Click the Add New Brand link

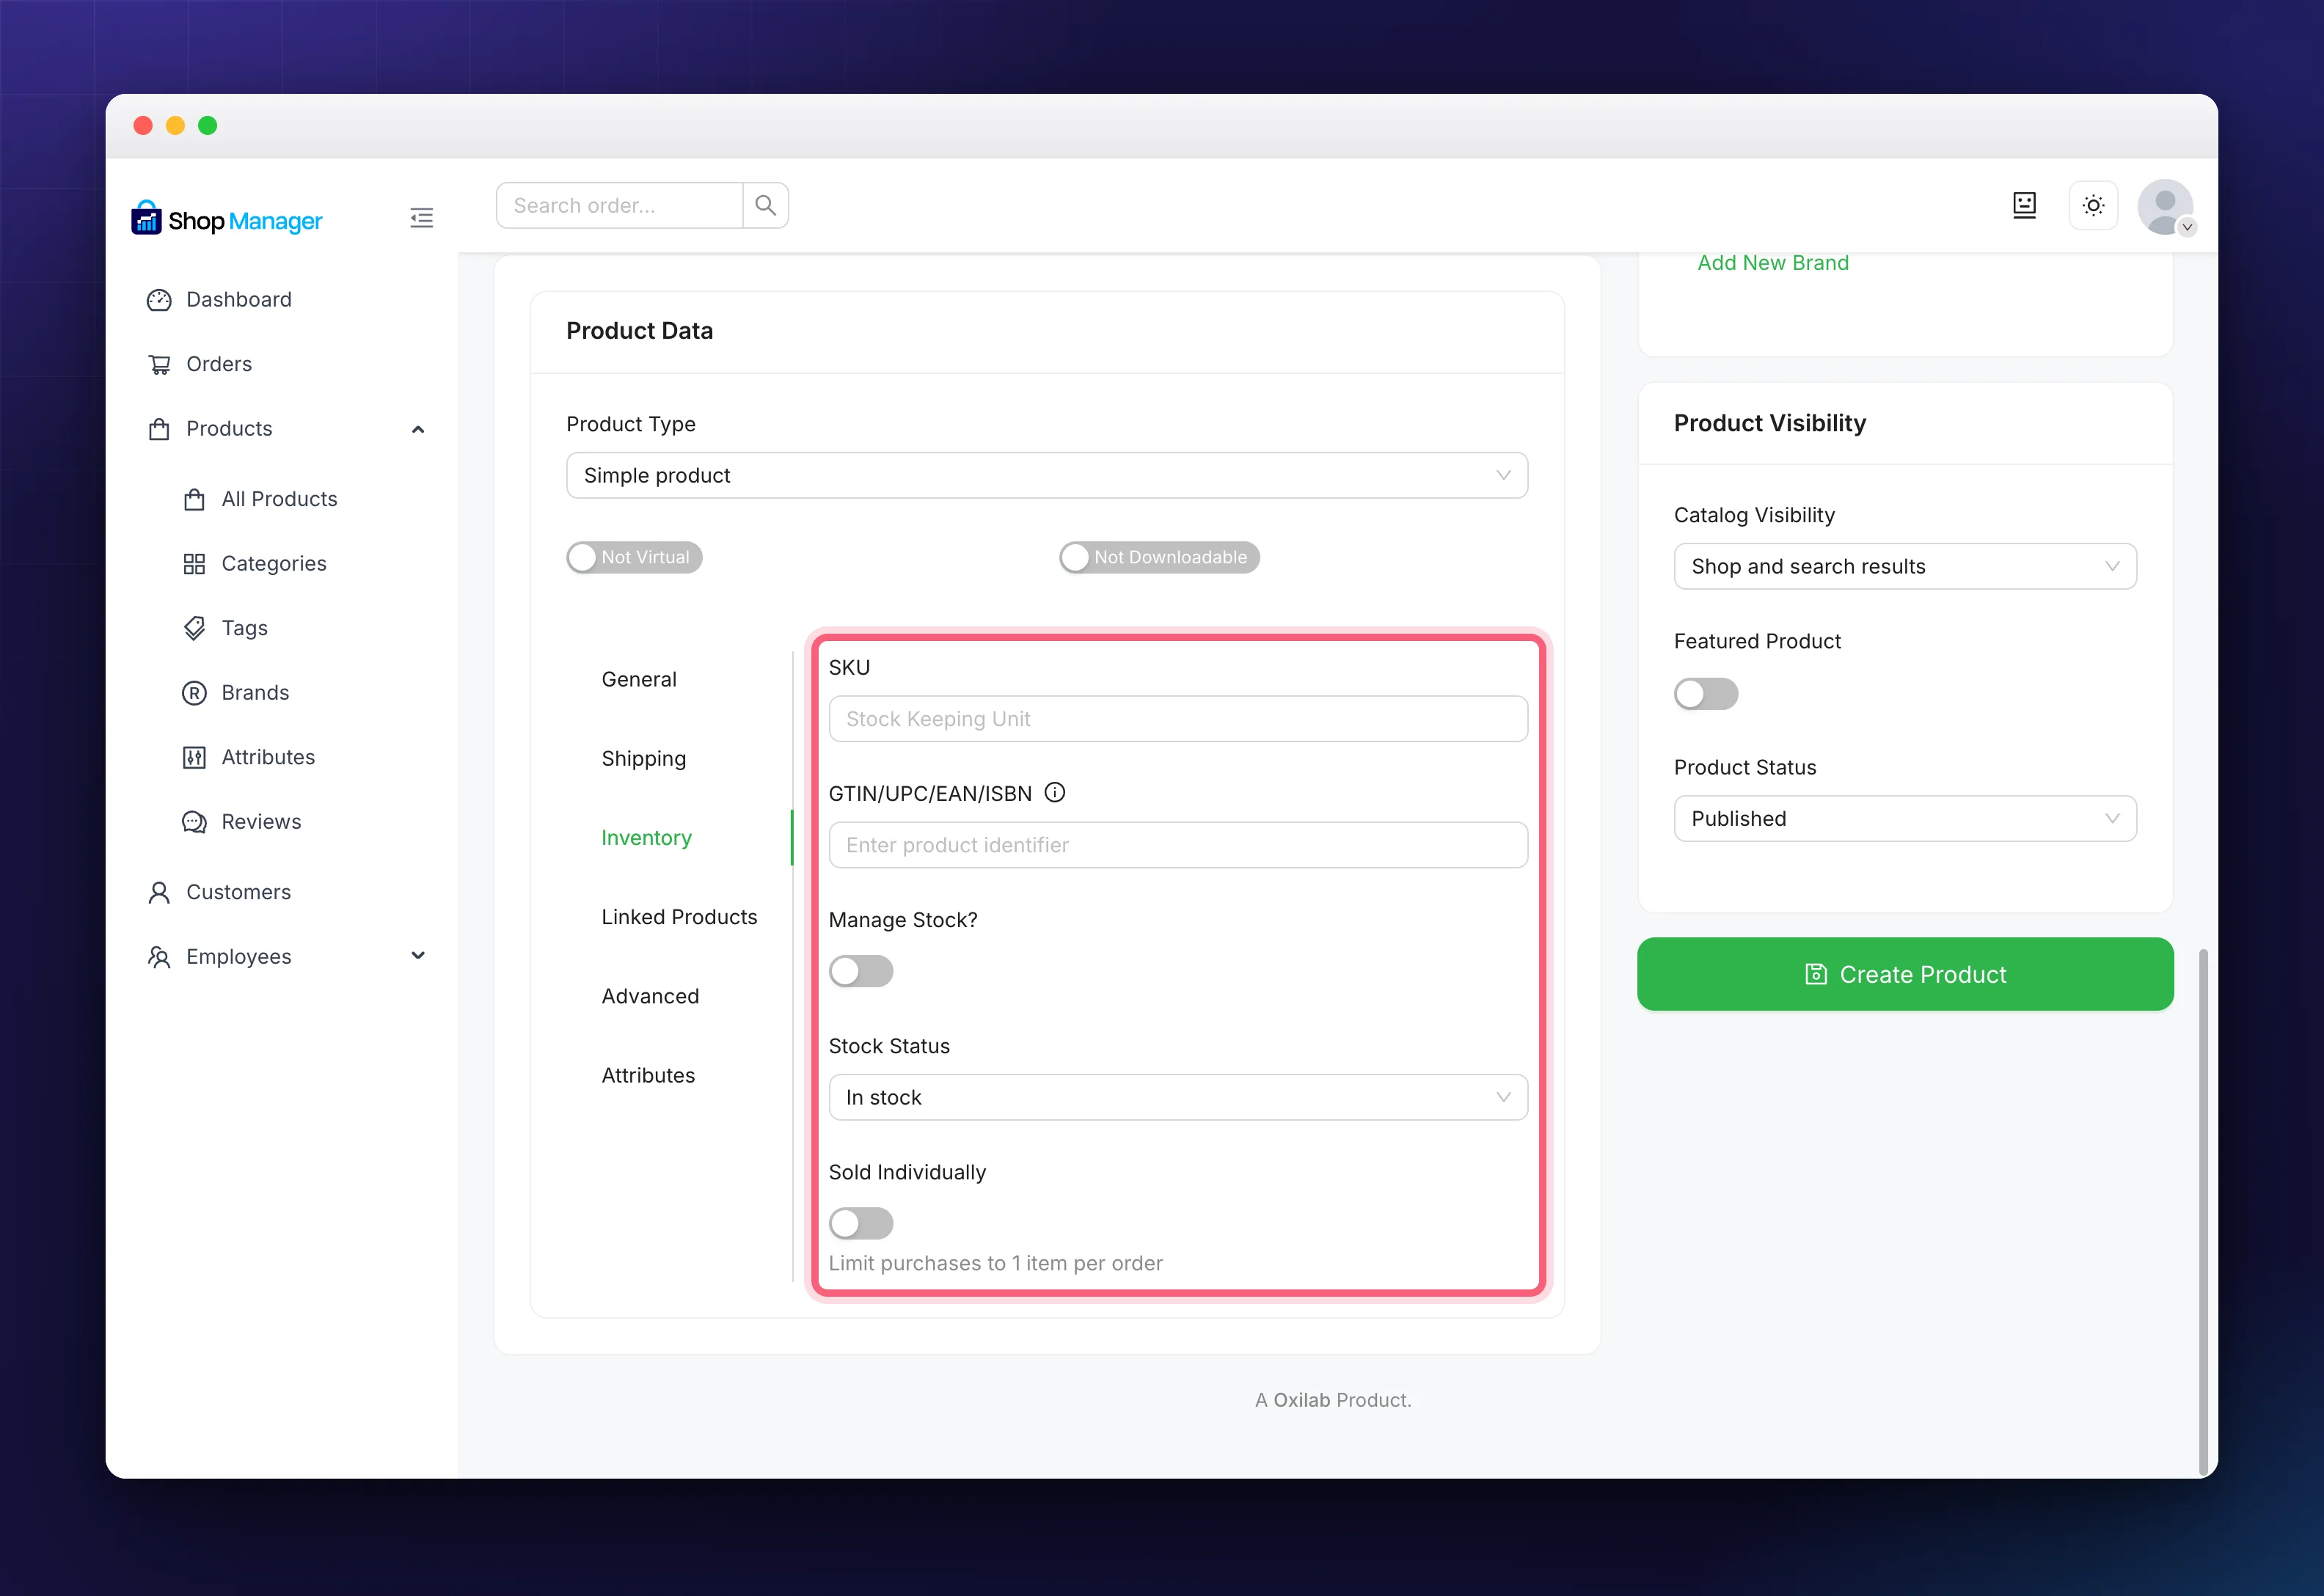point(1772,263)
